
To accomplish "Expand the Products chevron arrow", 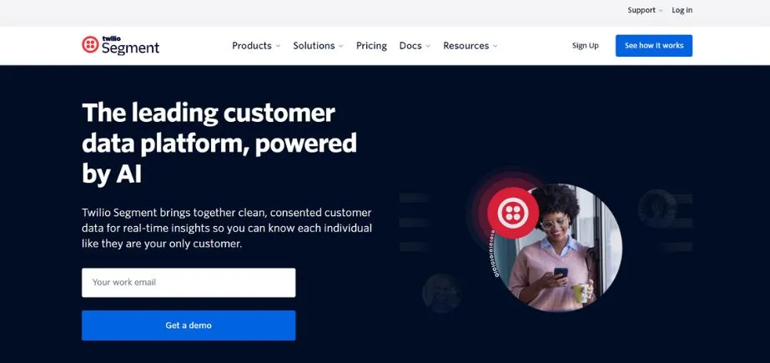I will pos(278,46).
